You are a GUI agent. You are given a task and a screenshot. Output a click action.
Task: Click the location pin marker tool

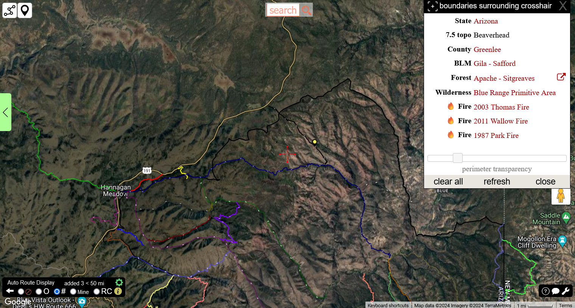[25, 11]
